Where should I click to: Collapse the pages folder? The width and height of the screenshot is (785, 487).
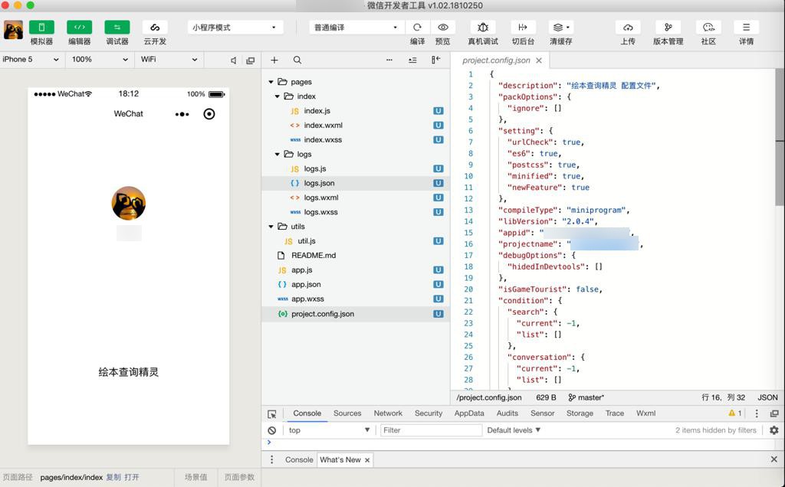tap(271, 82)
